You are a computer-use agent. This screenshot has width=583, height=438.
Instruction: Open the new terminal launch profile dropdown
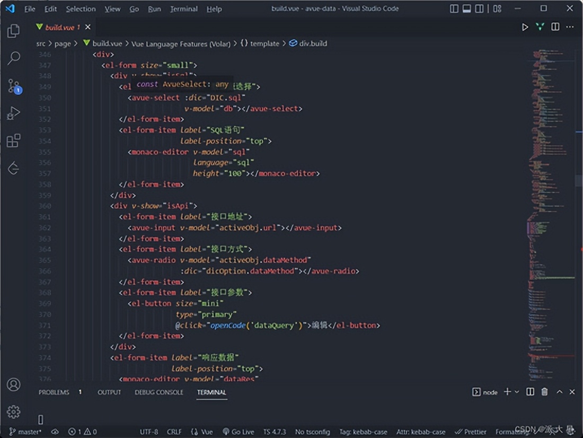[x=517, y=392]
